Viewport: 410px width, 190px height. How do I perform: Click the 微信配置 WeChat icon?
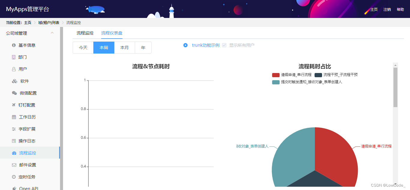14,93
